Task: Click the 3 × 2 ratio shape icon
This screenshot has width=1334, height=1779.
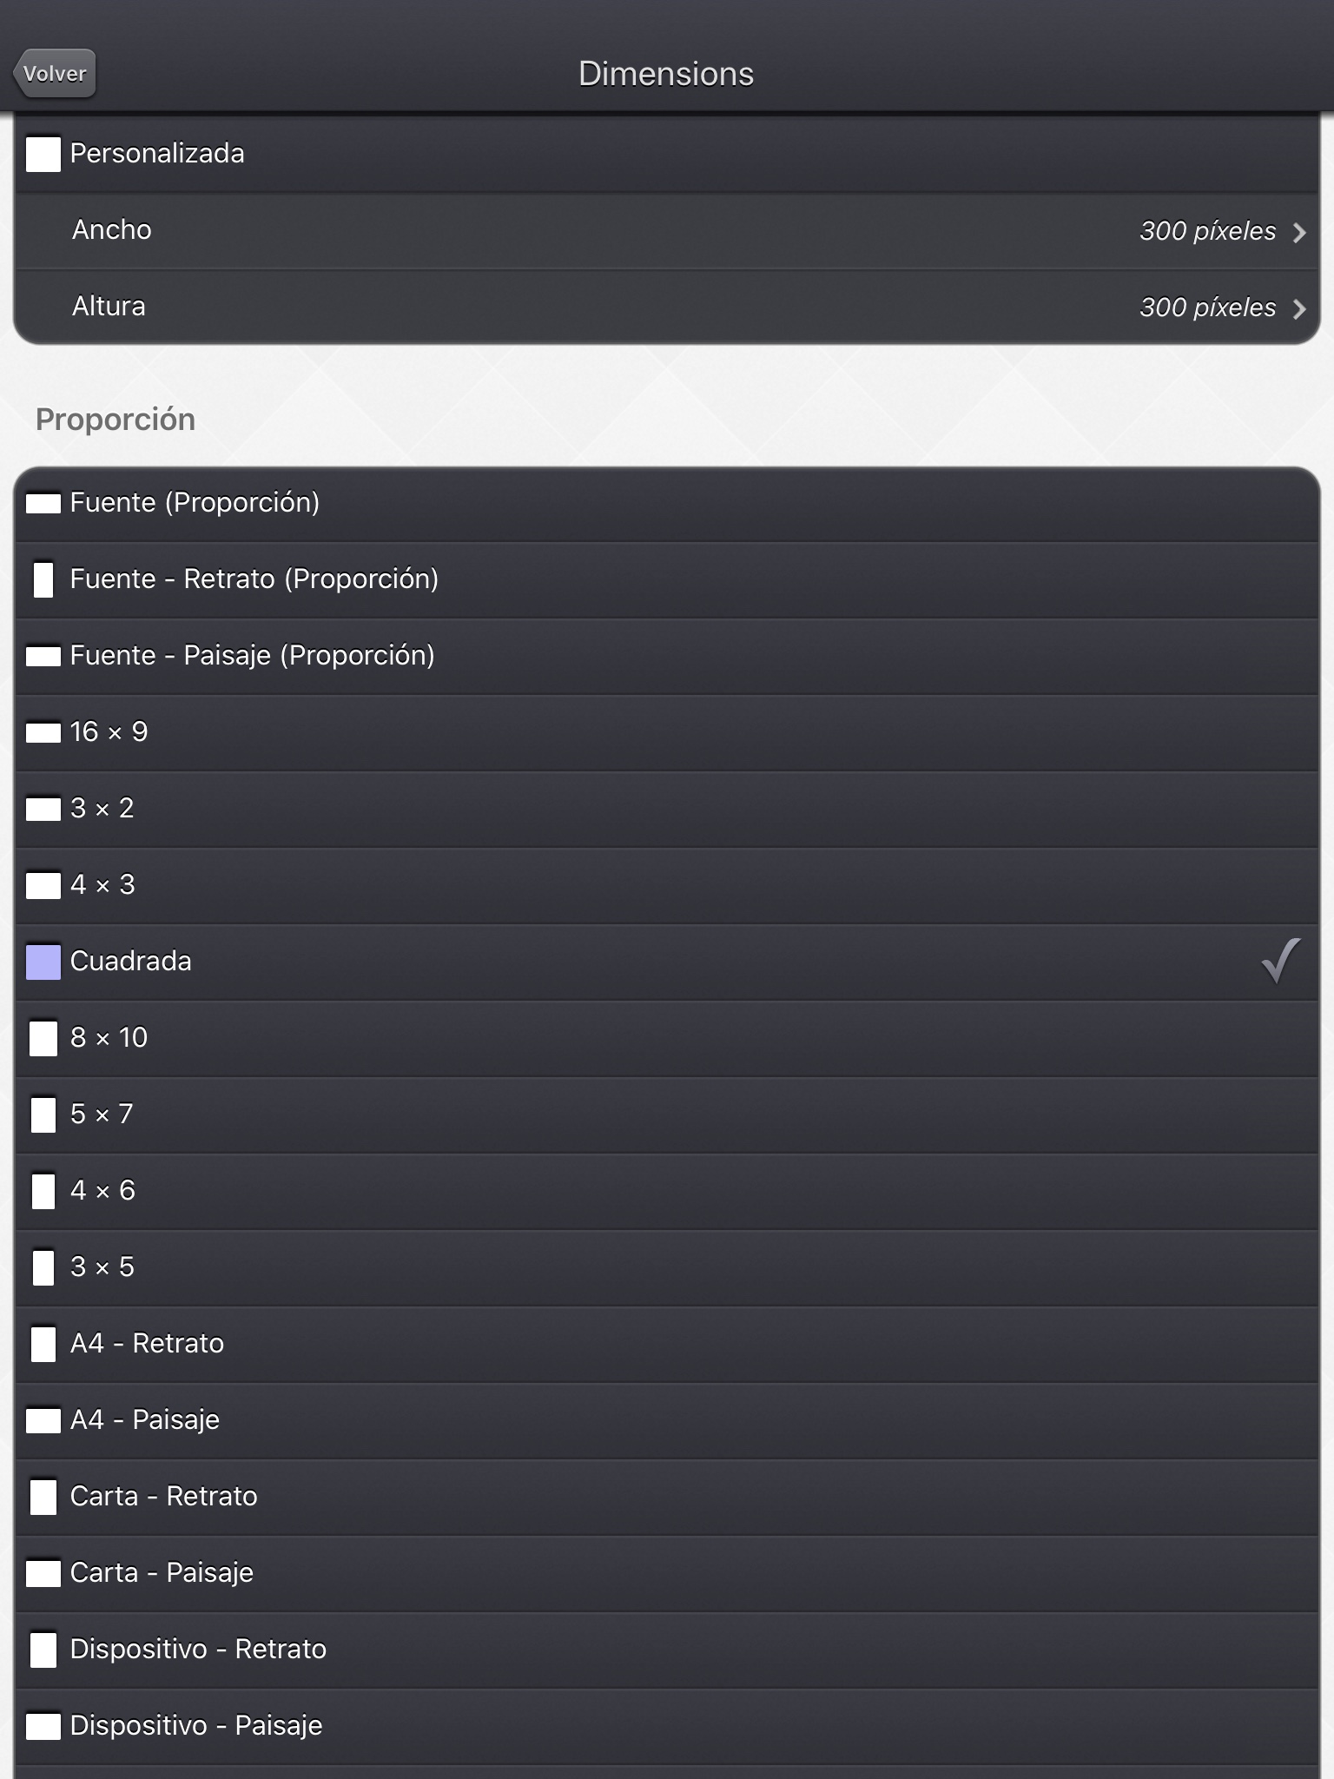Action: click(x=43, y=810)
